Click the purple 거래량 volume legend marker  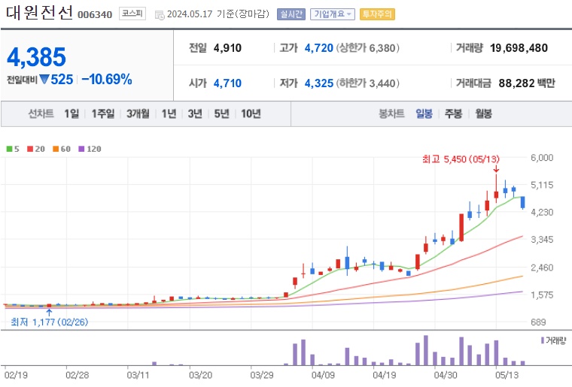click(543, 340)
